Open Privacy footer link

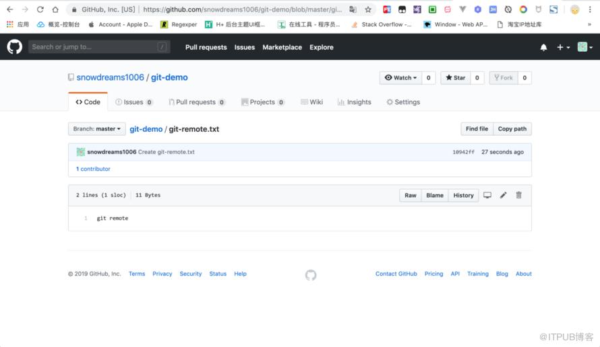coord(162,274)
